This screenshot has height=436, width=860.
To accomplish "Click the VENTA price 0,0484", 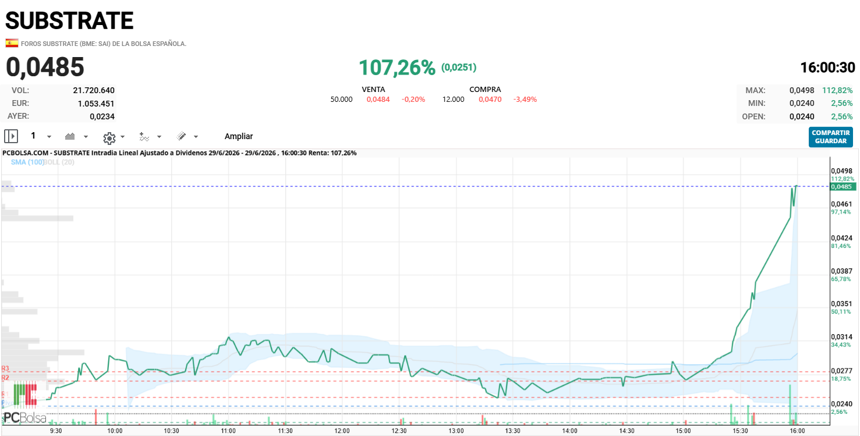I will [378, 100].
